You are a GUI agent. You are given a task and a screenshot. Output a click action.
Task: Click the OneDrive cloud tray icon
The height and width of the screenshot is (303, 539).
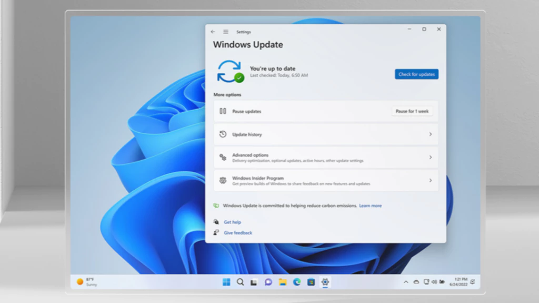coord(416,282)
